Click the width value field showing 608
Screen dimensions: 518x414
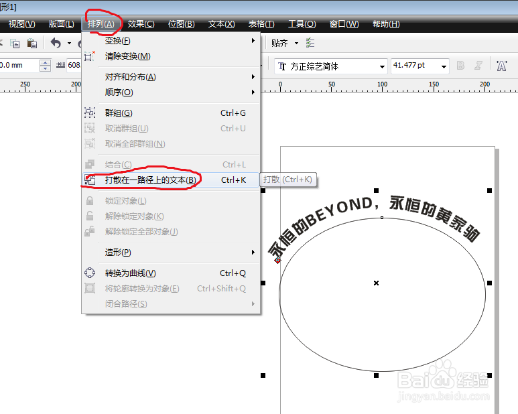74,66
